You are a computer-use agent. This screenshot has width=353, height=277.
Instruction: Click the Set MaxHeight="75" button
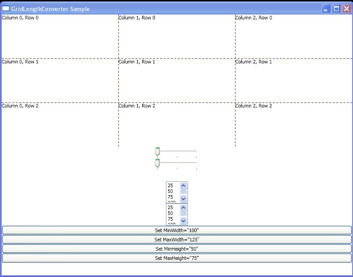177,258
